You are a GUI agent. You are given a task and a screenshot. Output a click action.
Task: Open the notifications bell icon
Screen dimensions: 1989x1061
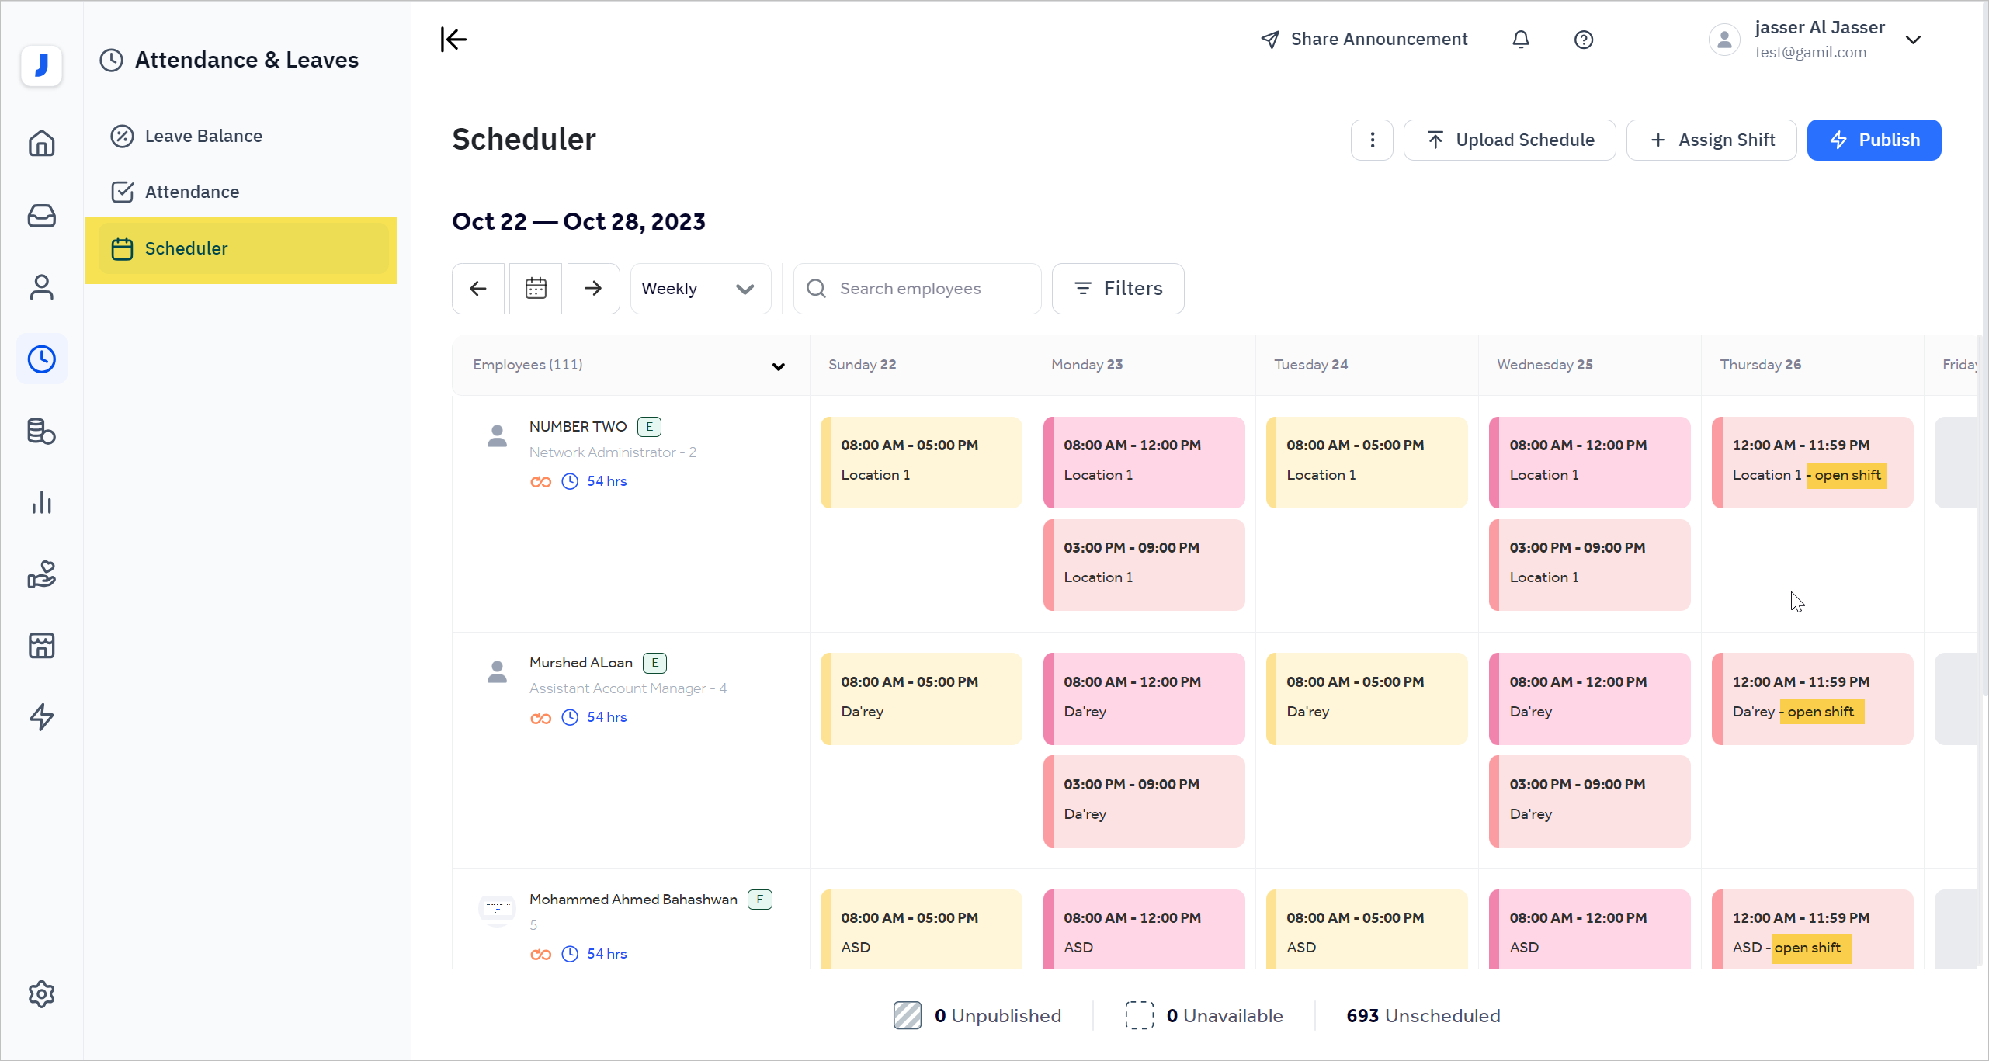pos(1521,39)
